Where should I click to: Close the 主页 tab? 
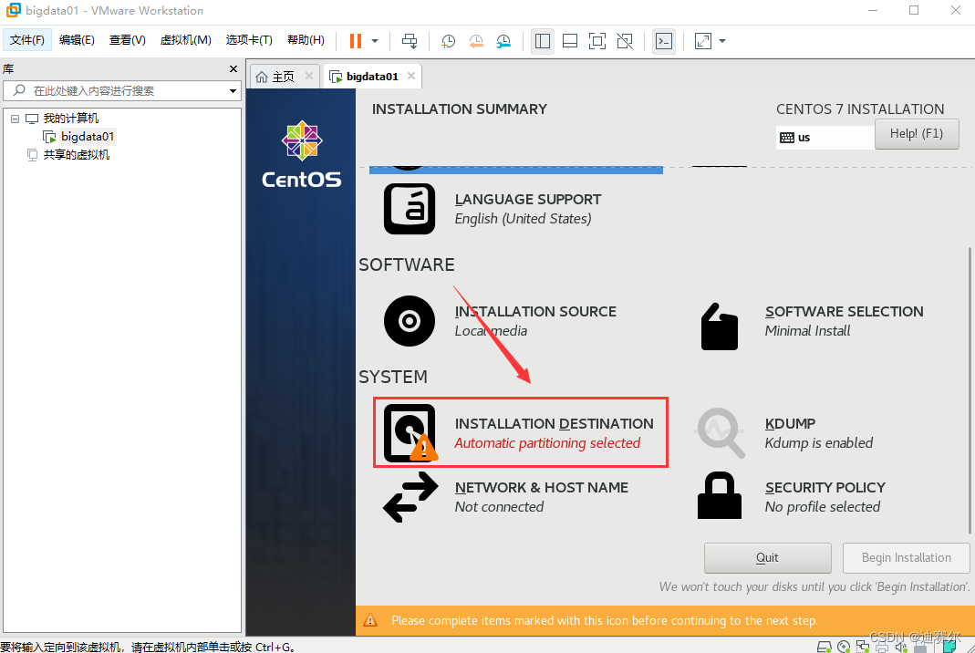(x=309, y=76)
